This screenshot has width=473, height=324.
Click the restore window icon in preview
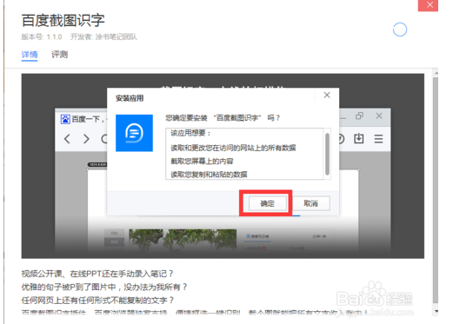point(359,116)
